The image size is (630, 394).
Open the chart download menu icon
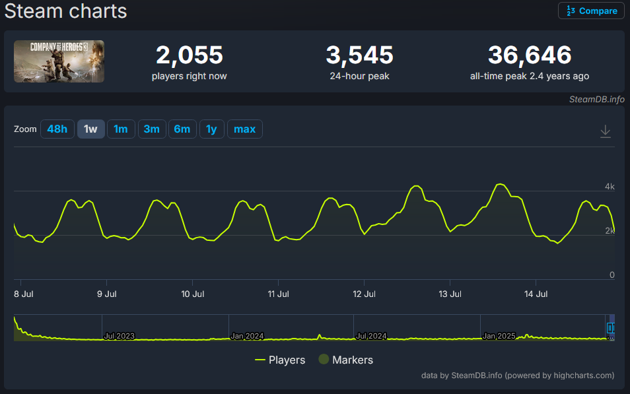tap(605, 131)
